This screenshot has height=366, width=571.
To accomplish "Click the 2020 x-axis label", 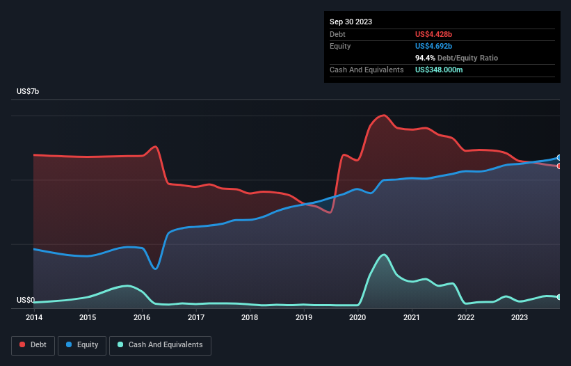I will click(357, 317).
